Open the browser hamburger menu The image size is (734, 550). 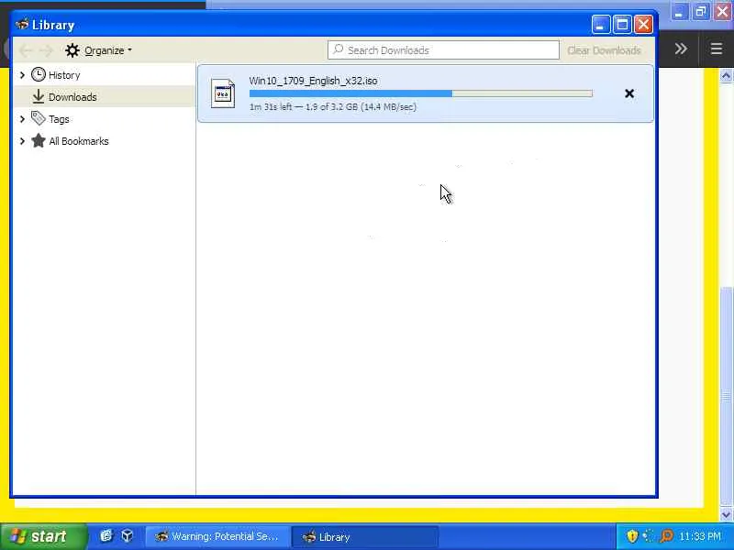click(717, 49)
